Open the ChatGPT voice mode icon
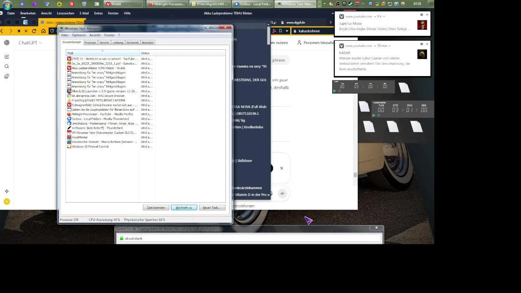 coord(282,194)
